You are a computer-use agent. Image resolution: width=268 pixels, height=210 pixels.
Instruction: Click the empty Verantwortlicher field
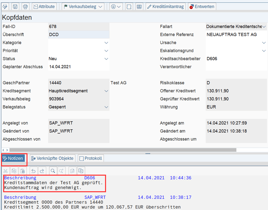pyautogui.click(x=236, y=67)
